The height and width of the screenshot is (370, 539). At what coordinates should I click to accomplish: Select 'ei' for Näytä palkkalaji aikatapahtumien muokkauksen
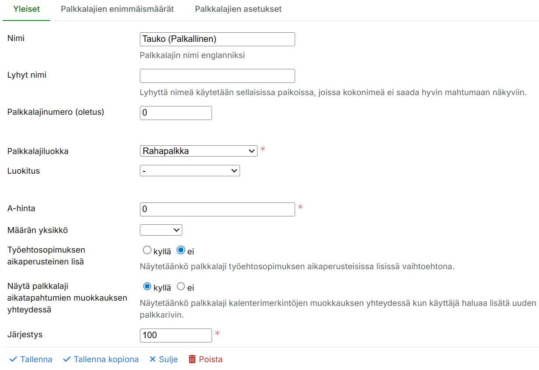coord(181,287)
